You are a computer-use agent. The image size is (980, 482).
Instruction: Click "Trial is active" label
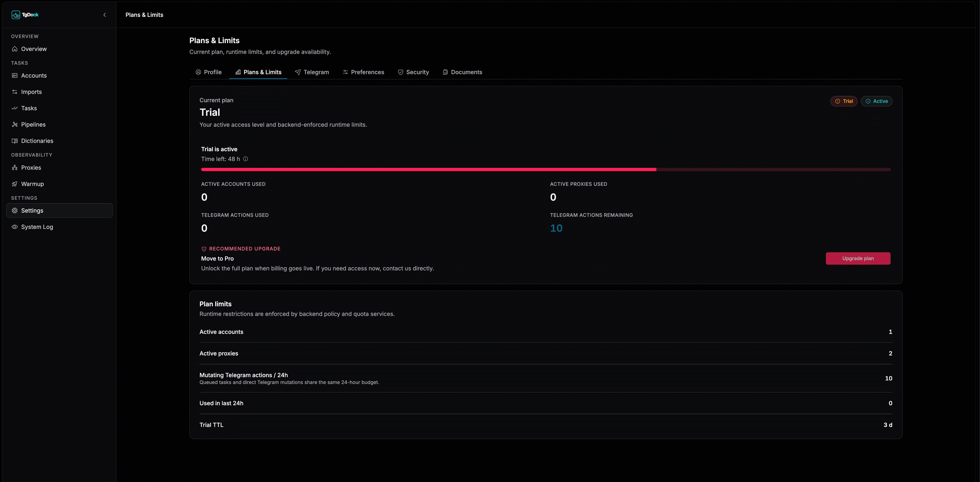coord(219,149)
